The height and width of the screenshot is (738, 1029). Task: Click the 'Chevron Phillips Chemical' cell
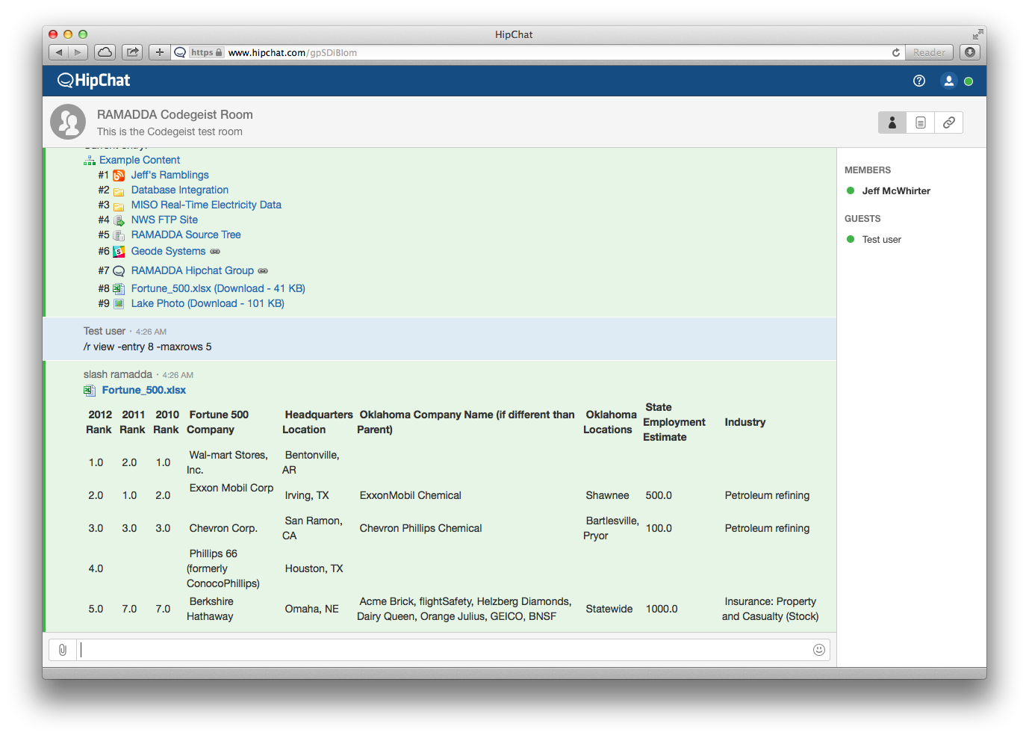click(x=420, y=528)
